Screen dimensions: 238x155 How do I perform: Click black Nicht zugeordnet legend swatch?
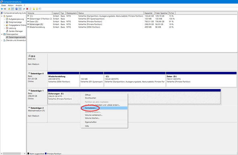(x=28, y=153)
